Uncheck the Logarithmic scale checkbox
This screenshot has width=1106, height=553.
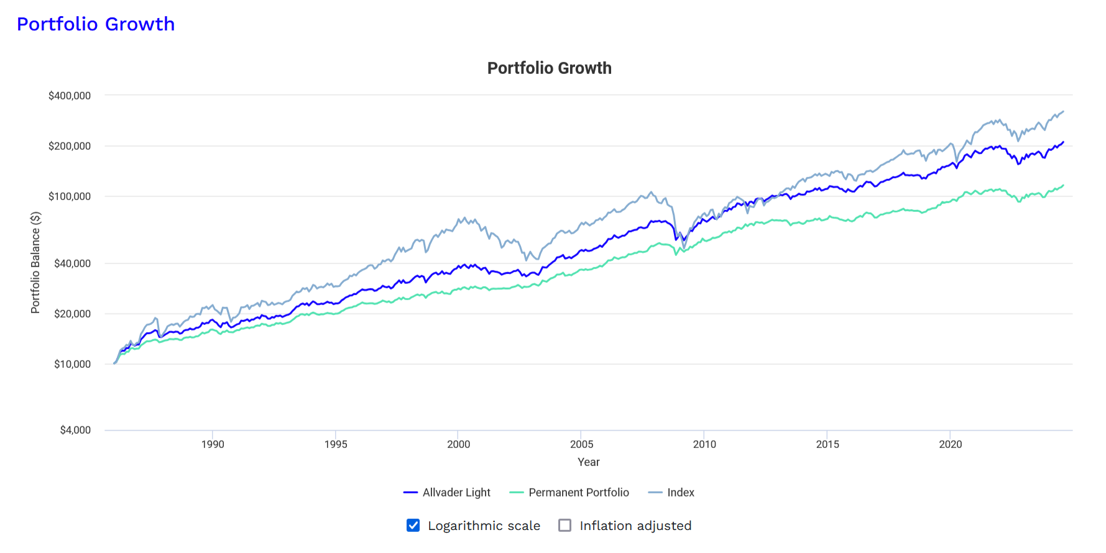point(413,526)
